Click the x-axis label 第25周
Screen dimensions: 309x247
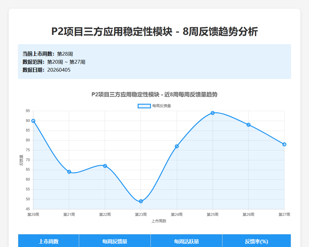point(213,215)
